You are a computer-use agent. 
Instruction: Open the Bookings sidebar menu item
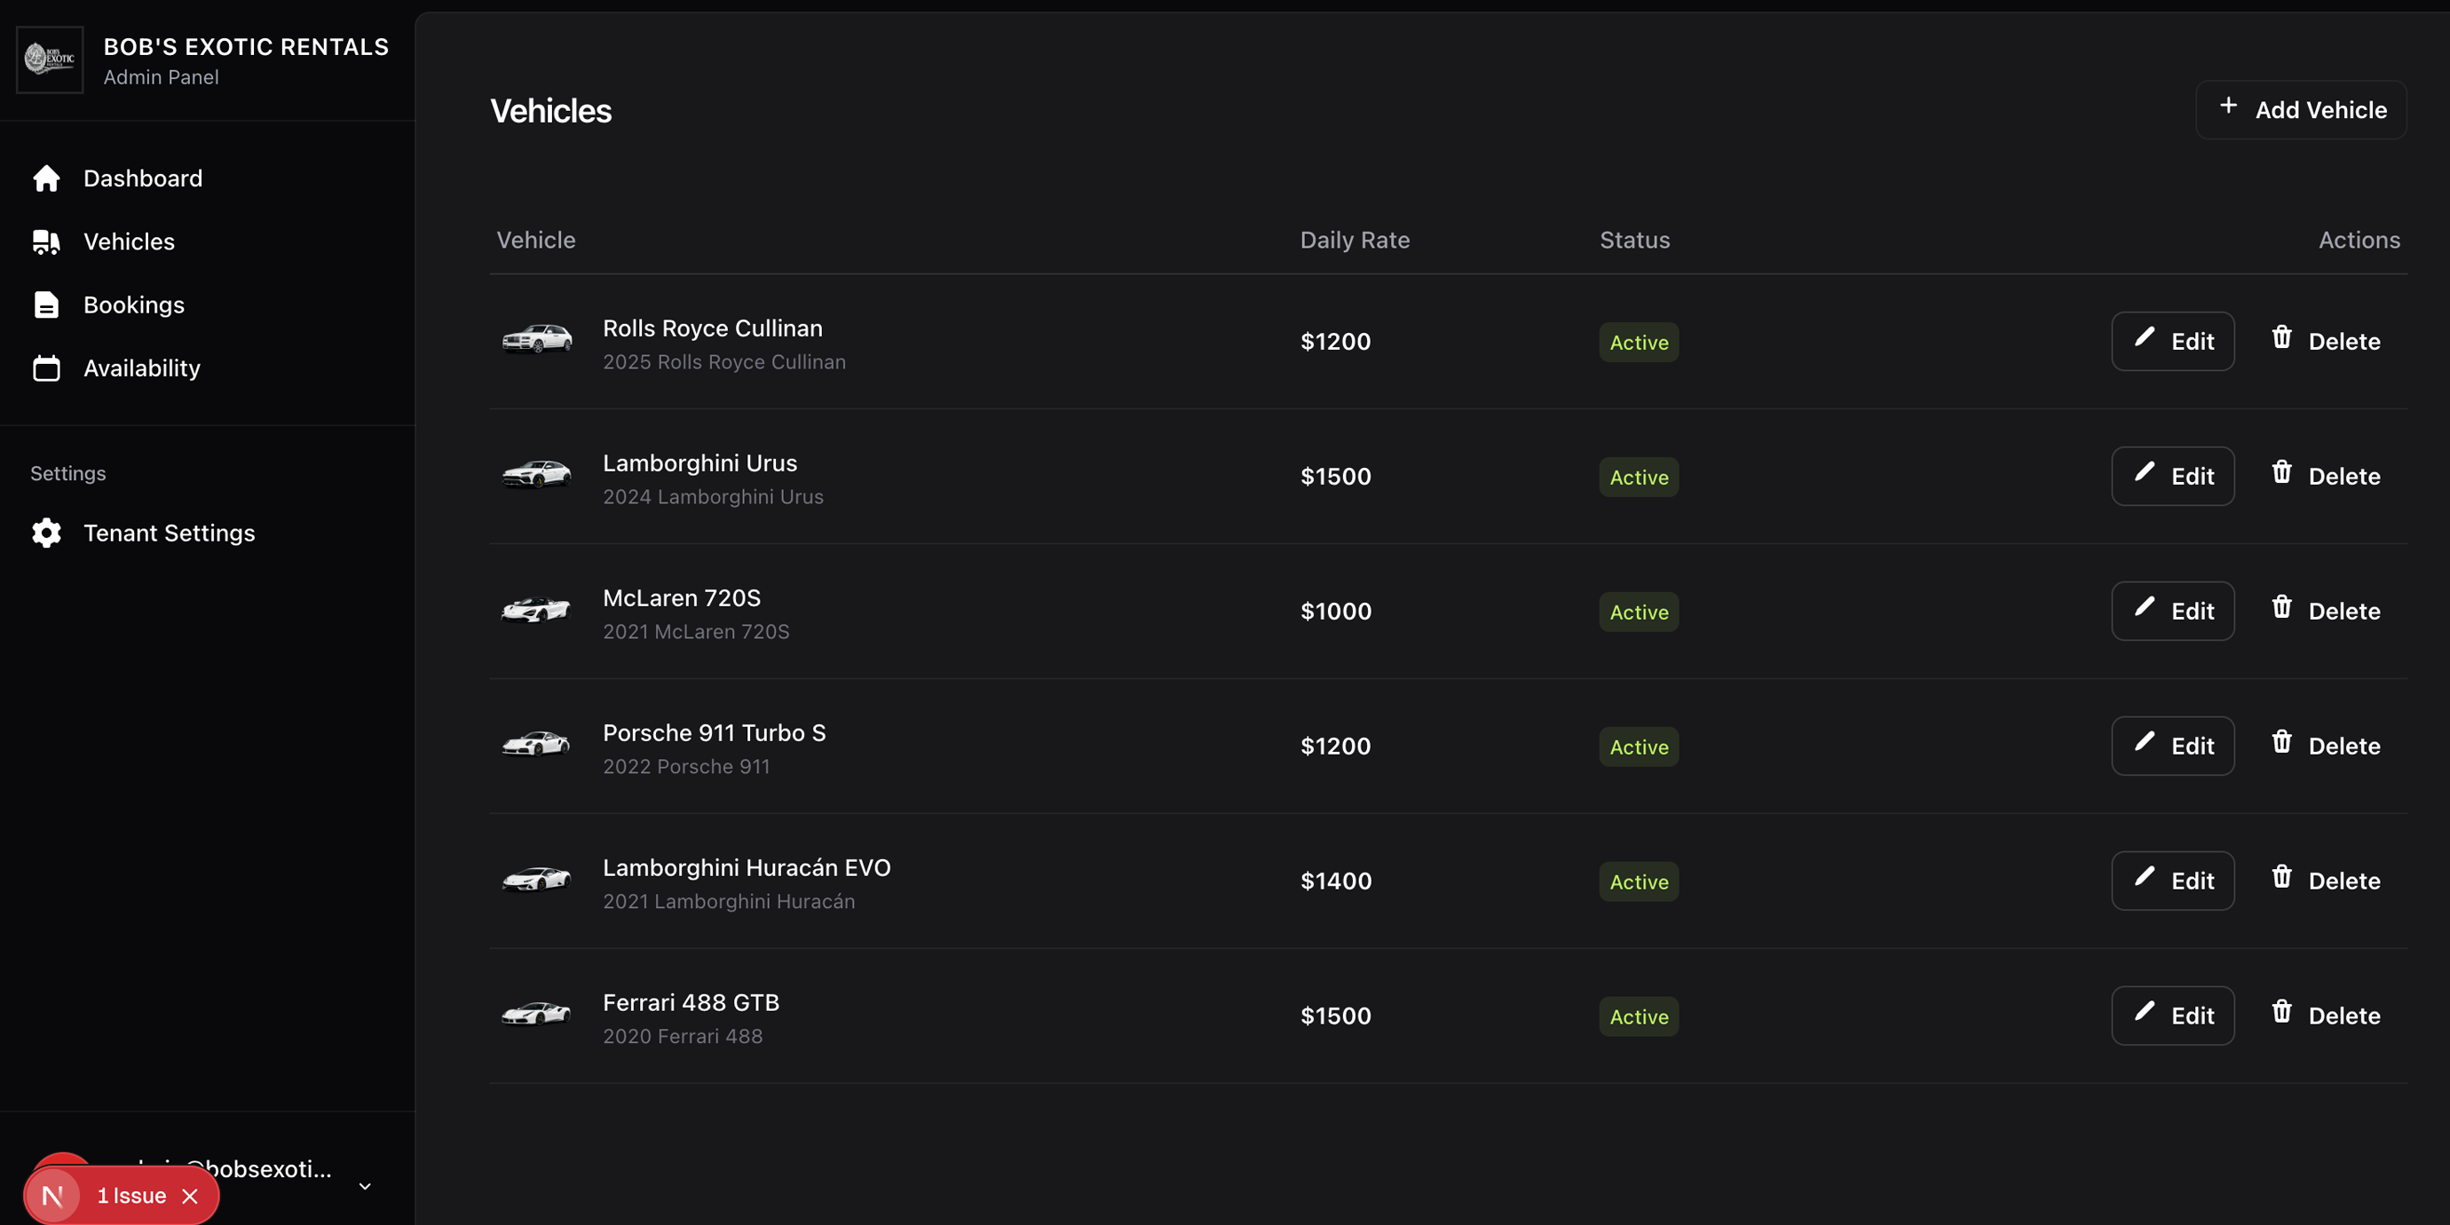(133, 304)
